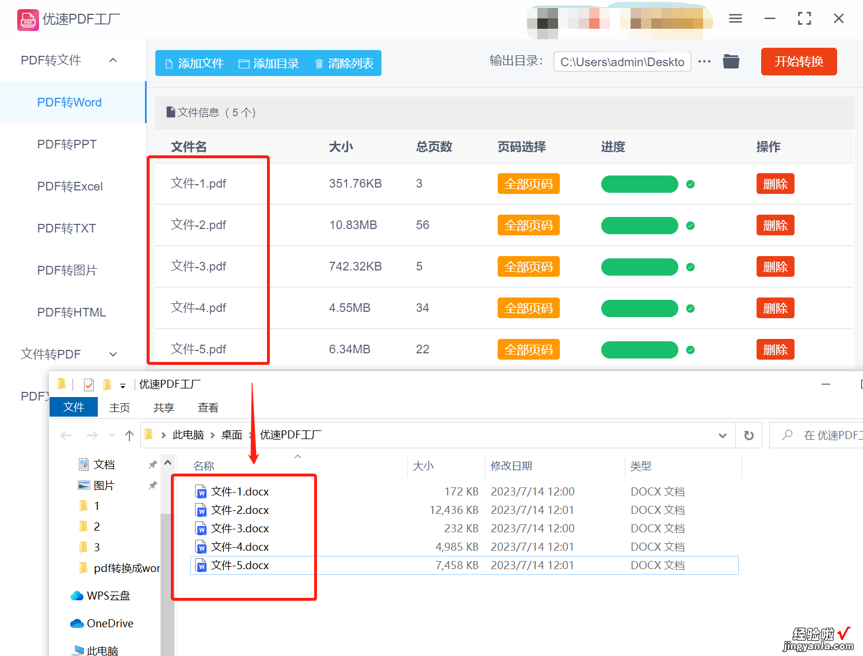Click Explorer up-level arrow button
863x656 pixels.
pyautogui.click(x=129, y=436)
